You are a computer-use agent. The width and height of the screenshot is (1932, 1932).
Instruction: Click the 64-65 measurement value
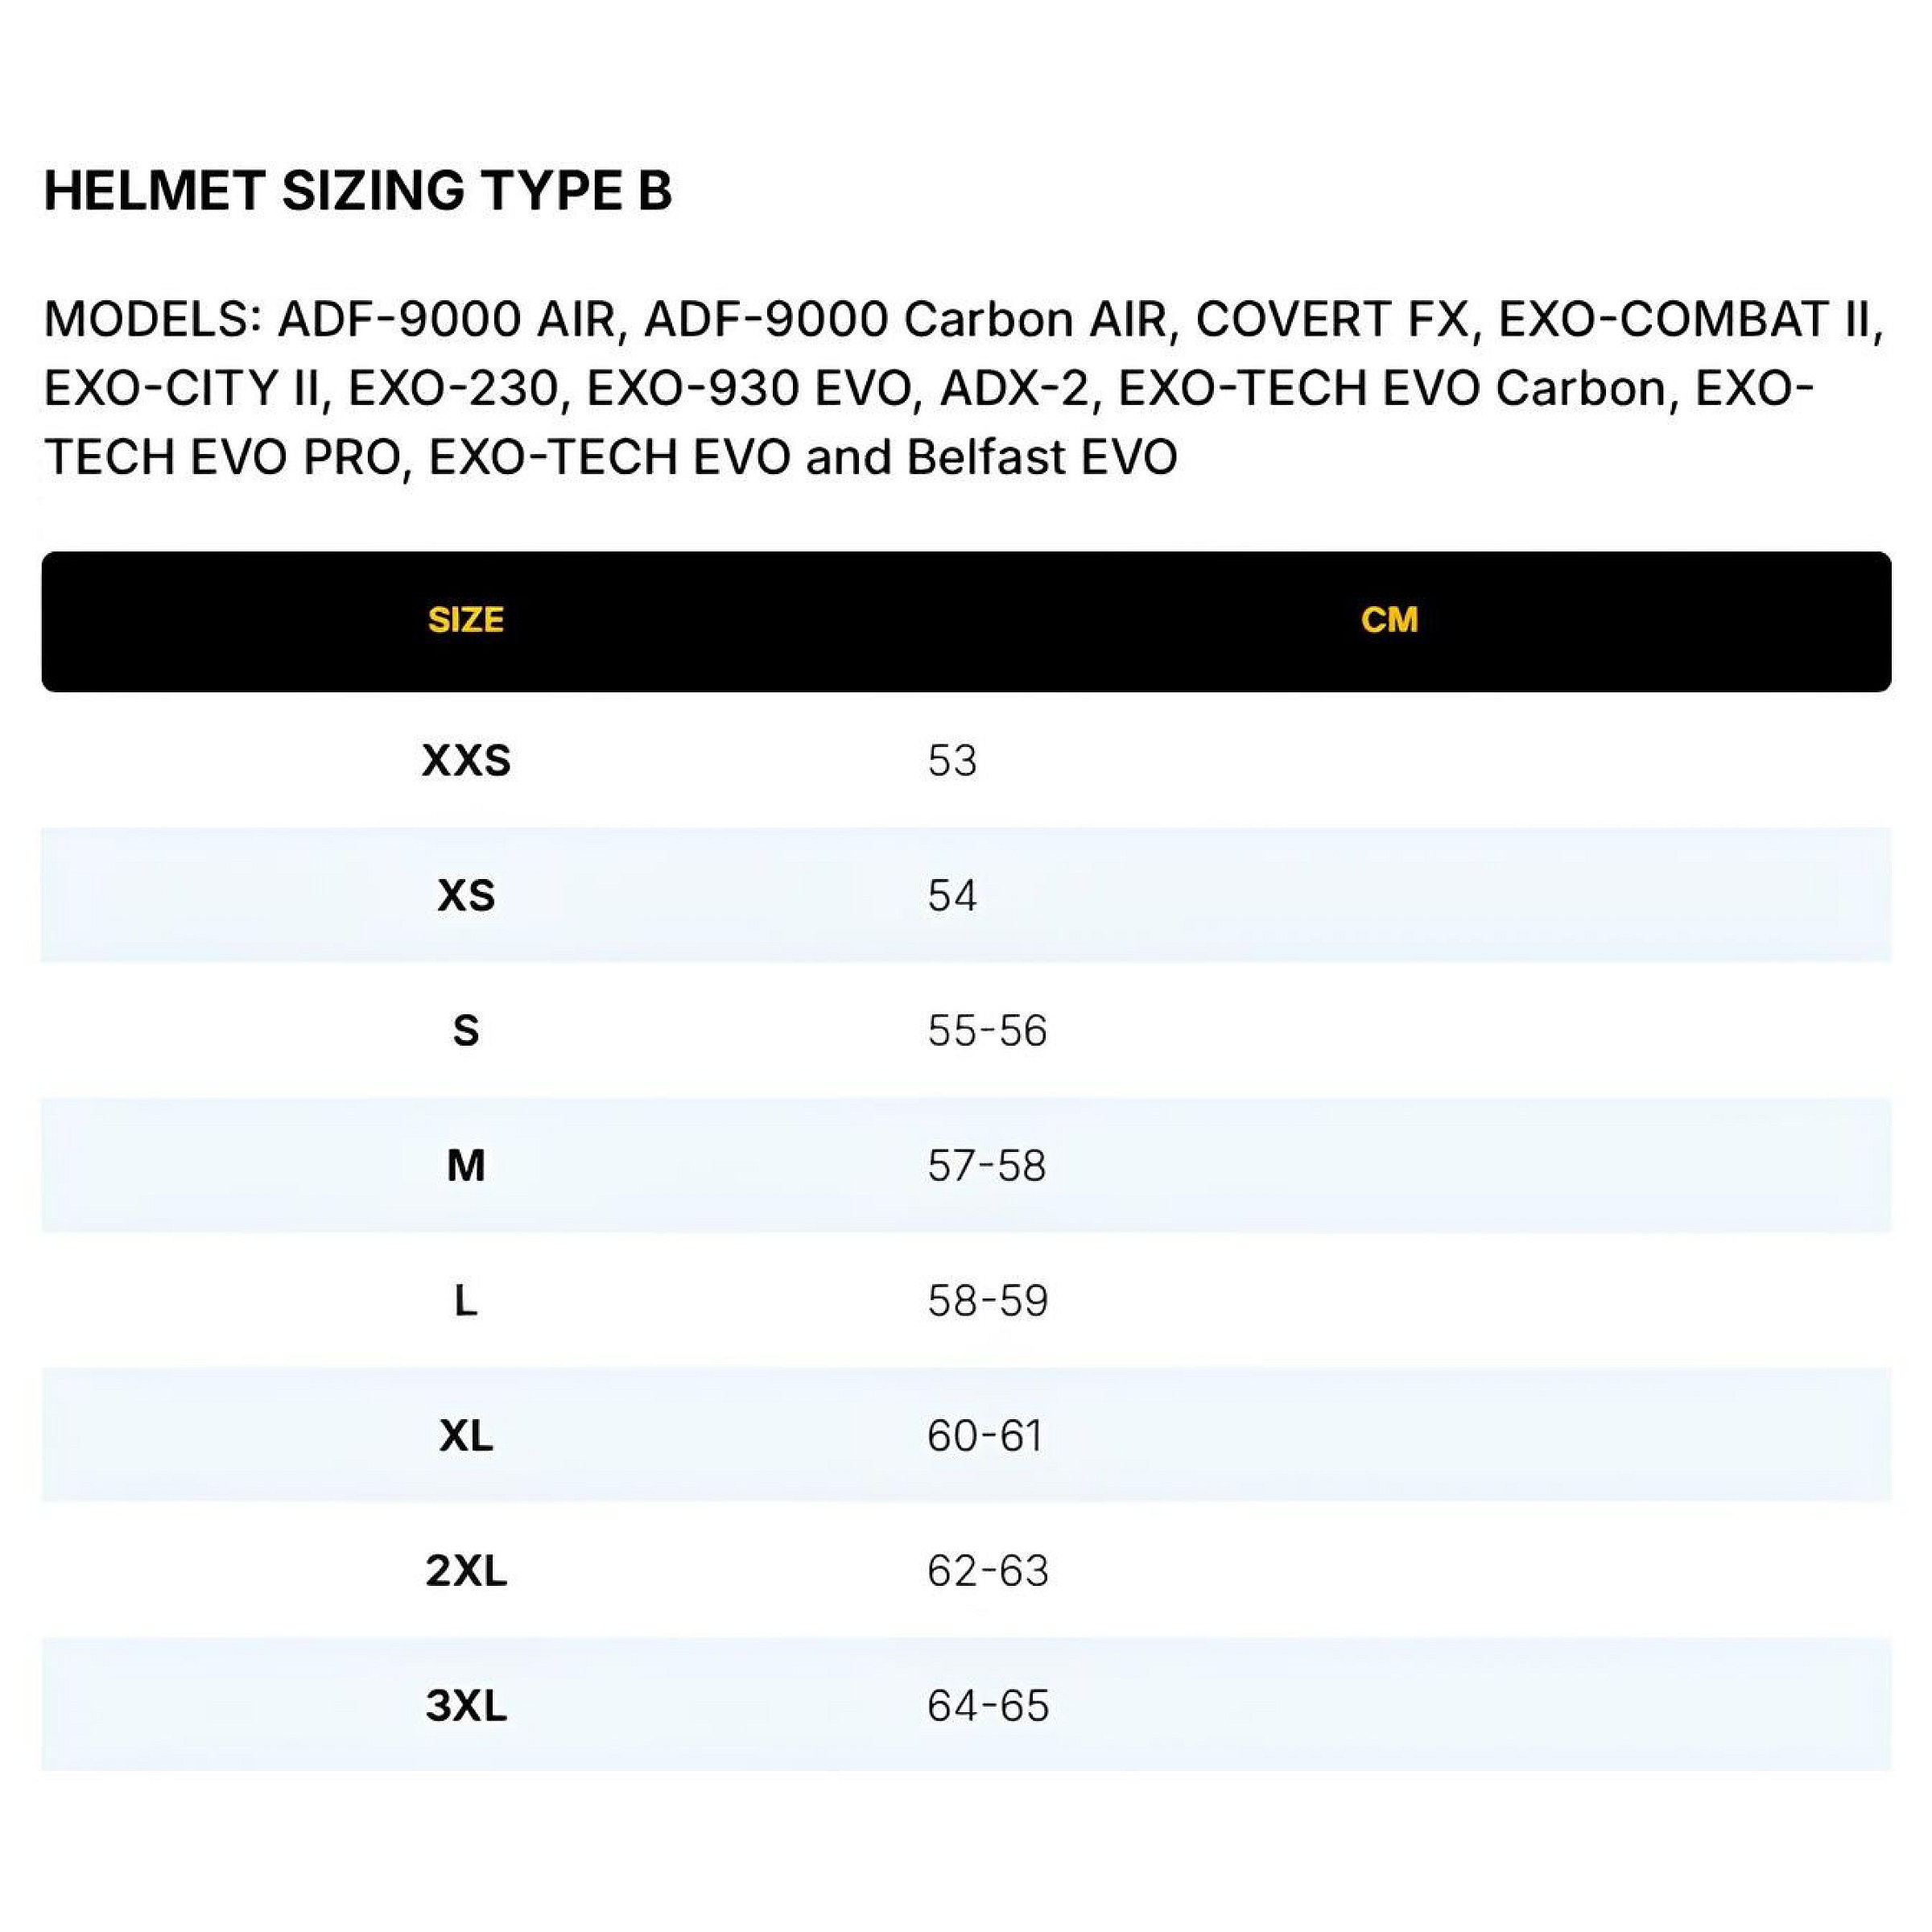click(x=988, y=1706)
